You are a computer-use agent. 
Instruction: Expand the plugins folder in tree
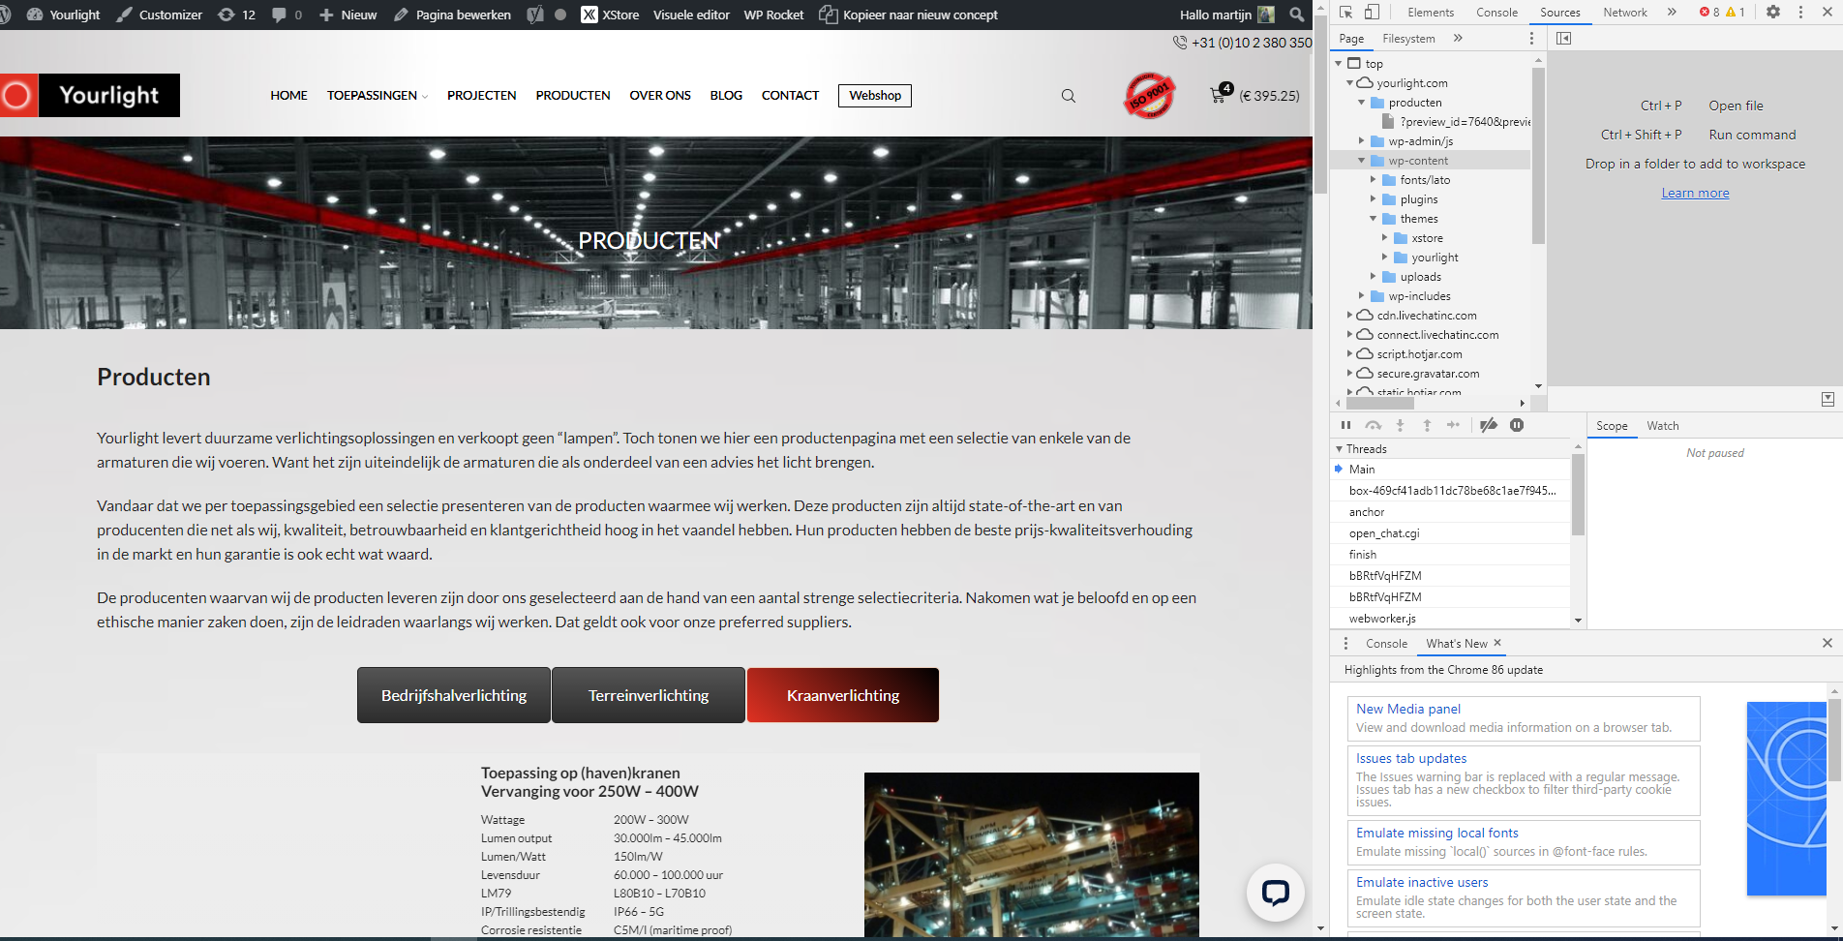[1373, 199]
